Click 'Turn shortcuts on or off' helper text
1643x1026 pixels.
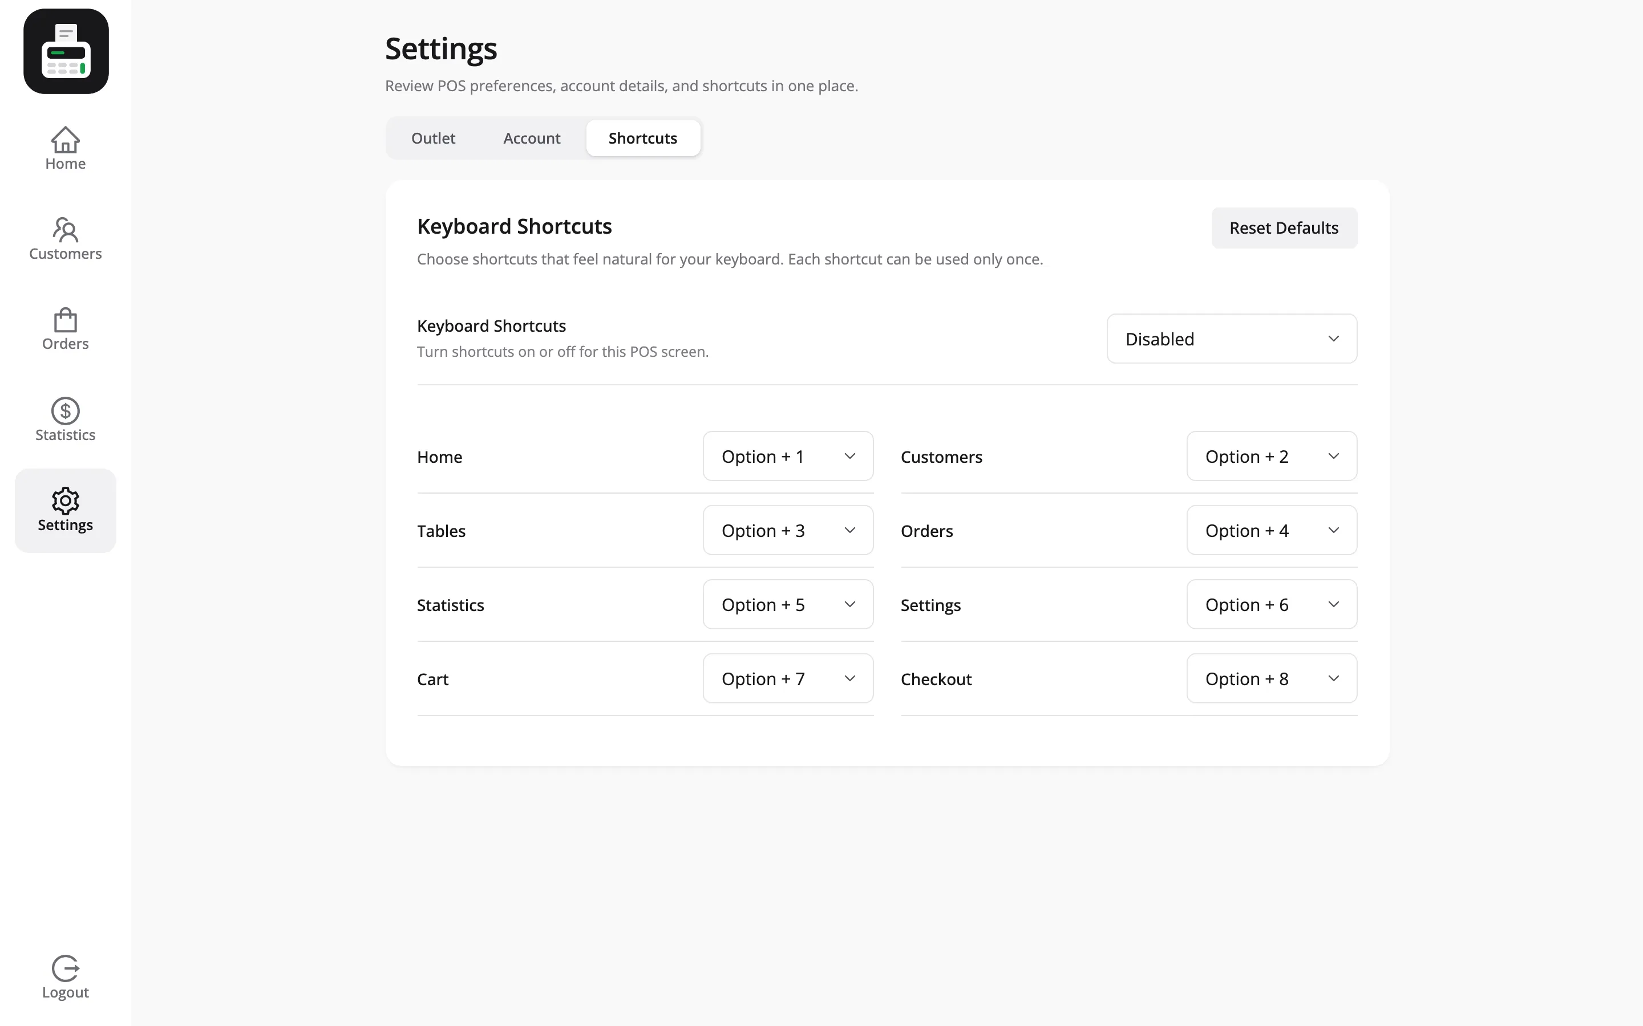coord(563,352)
